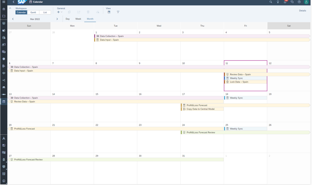
Task: Open the Details panel button
Action: pyautogui.click(x=302, y=11)
